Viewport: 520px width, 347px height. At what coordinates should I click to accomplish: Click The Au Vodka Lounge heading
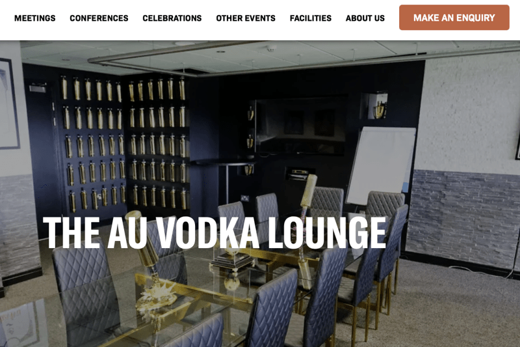(214, 232)
